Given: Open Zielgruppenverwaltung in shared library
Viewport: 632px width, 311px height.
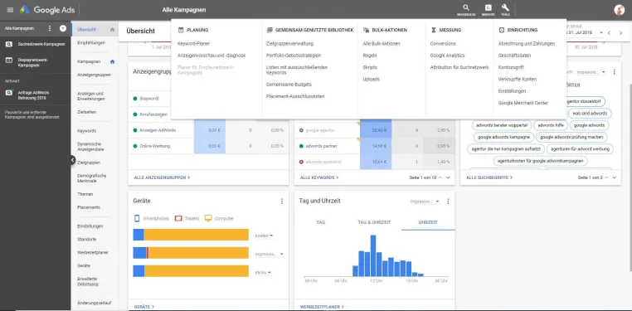Looking at the screenshot, I should pos(289,43).
